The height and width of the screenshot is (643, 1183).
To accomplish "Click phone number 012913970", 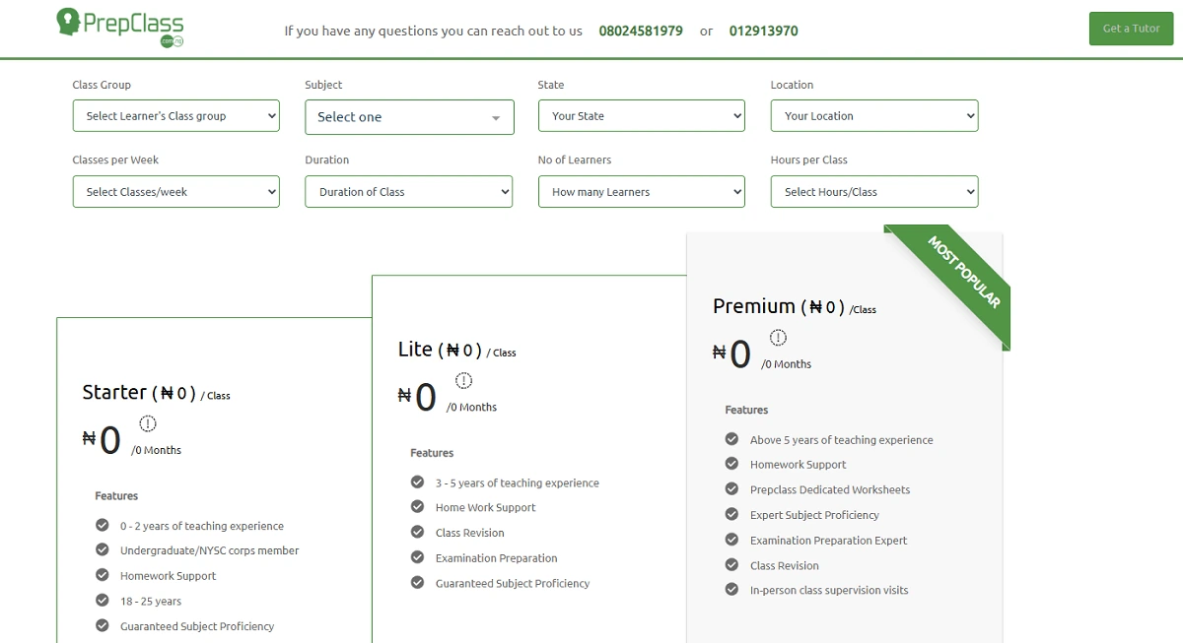I will [x=763, y=31].
